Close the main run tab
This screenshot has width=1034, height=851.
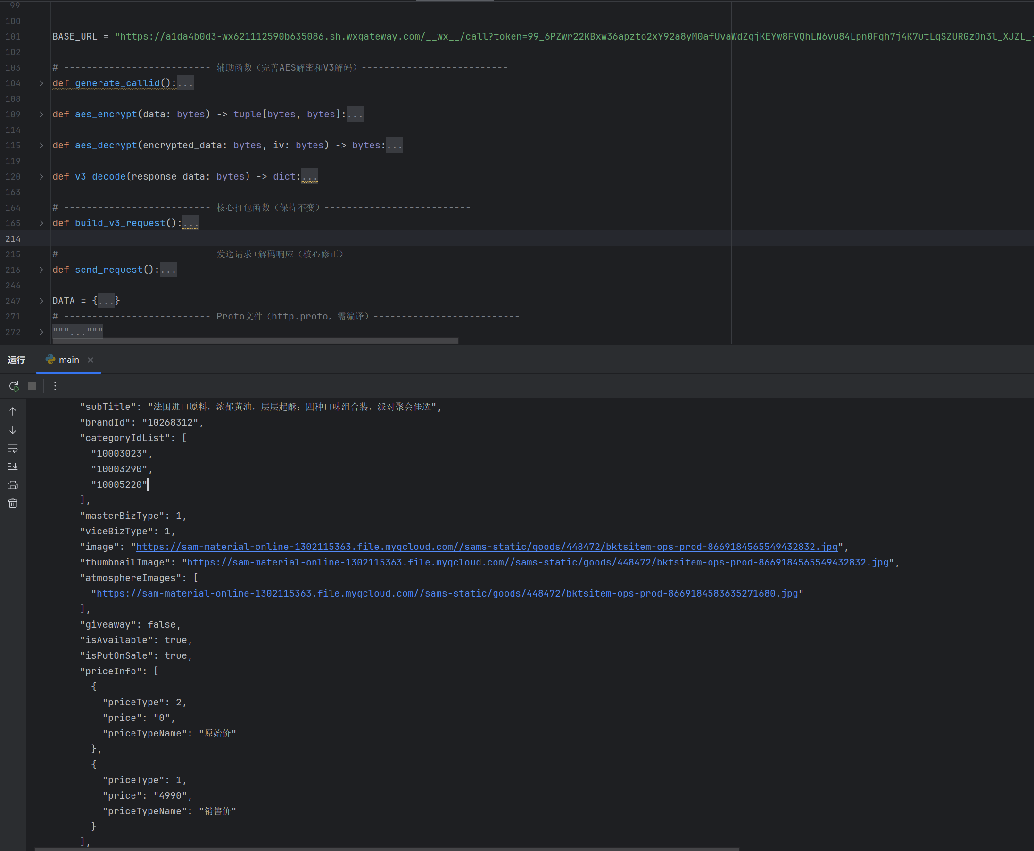click(x=91, y=360)
